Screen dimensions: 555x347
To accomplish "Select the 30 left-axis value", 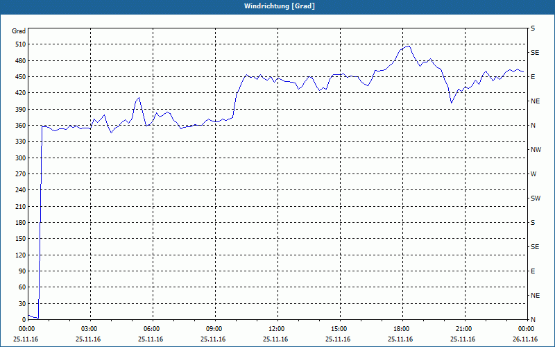I will 22,304.
